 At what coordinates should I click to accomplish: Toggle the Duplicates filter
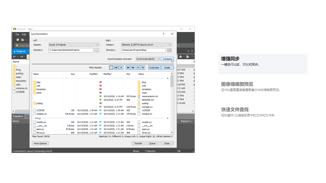pos(154,67)
